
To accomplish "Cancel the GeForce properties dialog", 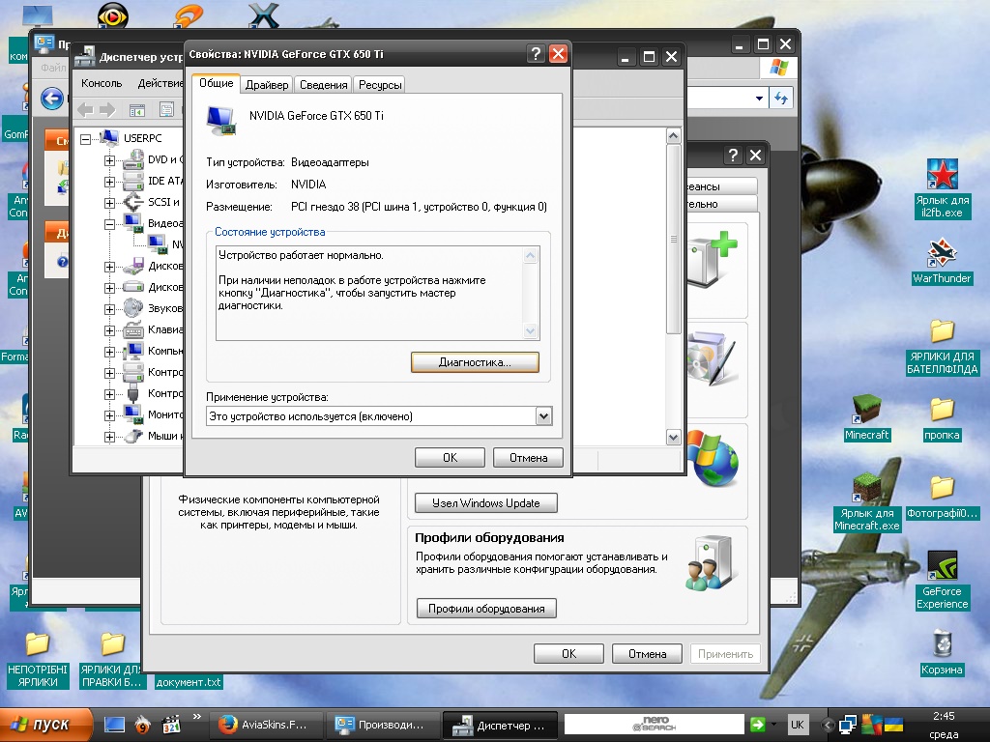I will (528, 457).
